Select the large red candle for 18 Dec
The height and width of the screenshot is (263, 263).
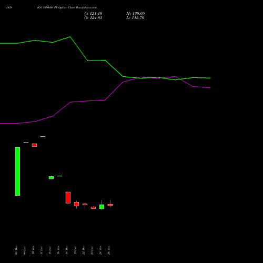68,198
